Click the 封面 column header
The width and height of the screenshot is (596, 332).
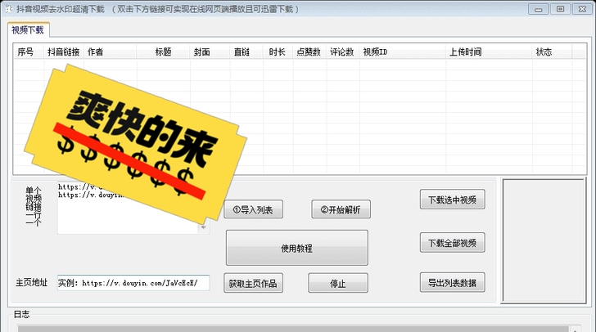click(210, 52)
